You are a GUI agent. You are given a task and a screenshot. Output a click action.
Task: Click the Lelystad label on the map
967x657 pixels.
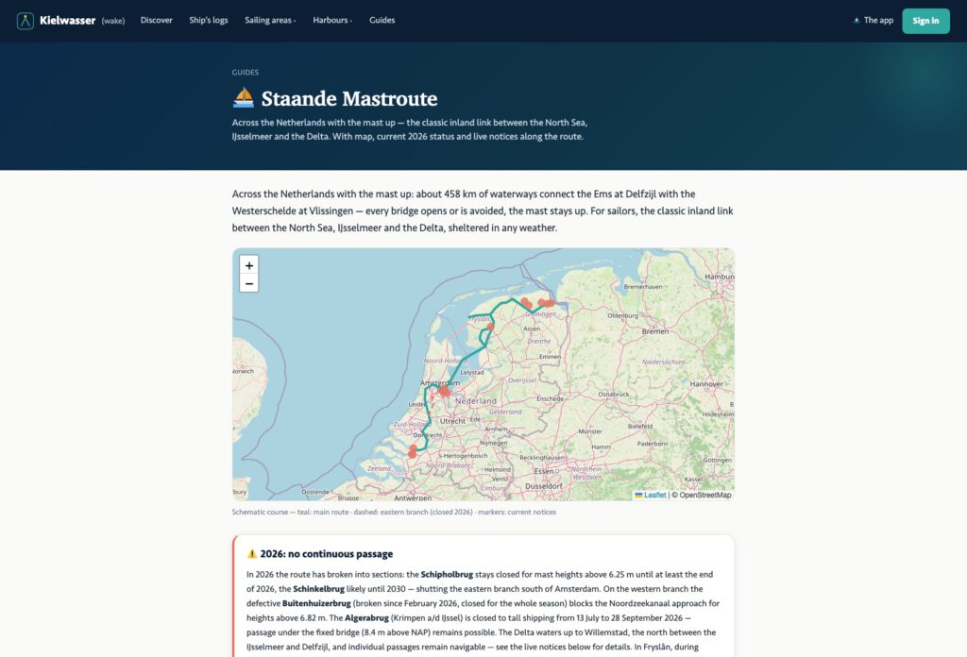472,372
